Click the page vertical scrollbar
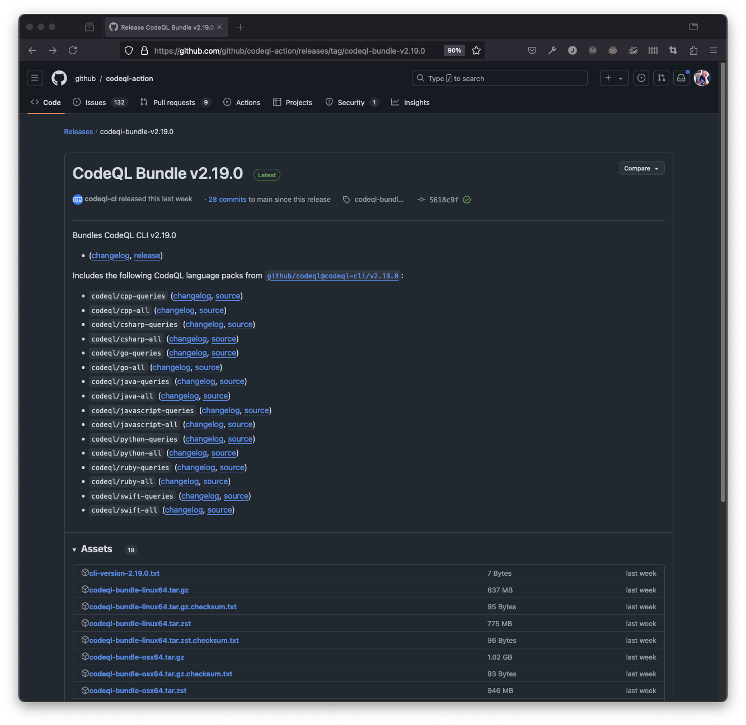Screen dimensions: 746x725 tap(723, 282)
